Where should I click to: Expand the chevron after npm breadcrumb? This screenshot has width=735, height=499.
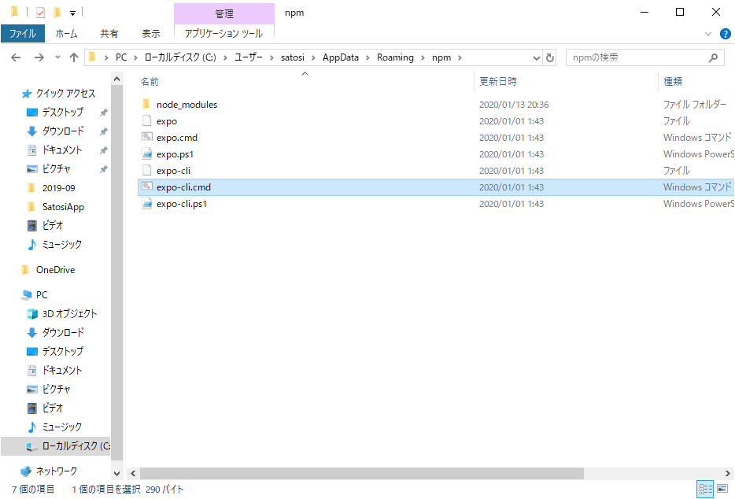click(x=460, y=57)
